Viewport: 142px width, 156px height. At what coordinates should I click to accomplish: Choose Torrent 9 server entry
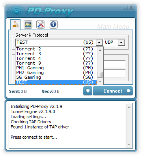(56, 63)
